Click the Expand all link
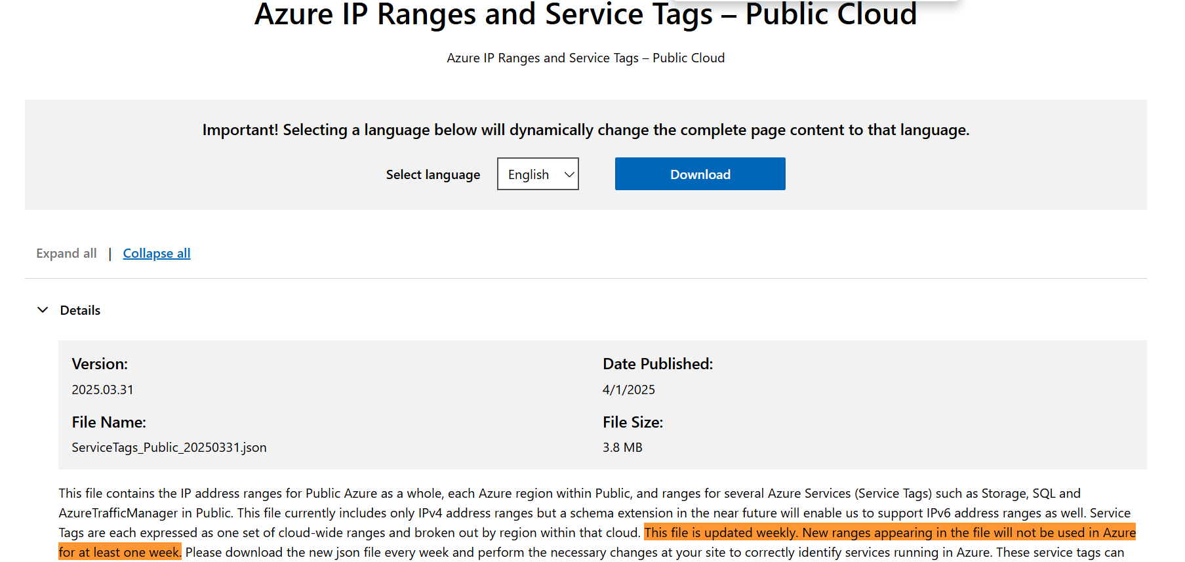The height and width of the screenshot is (562, 1185). pos(66,253)
